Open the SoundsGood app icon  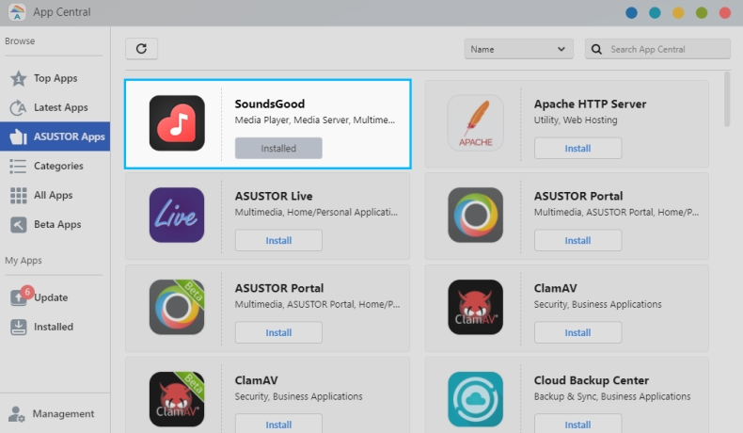(x=177, y=123)
